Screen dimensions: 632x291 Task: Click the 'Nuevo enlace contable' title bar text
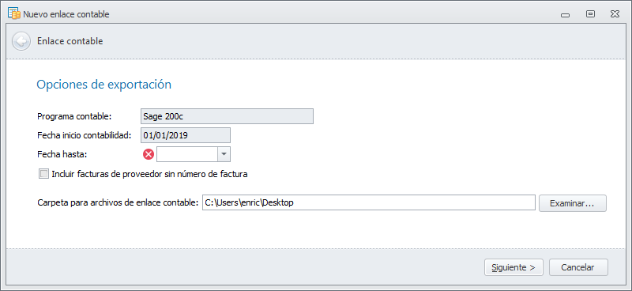coord(66,14)
